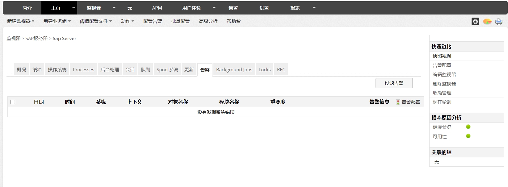This screenshot has height=187, width=508.
Task: Click the 可用性 label under 根本原因分析
Action: point(440,137)
